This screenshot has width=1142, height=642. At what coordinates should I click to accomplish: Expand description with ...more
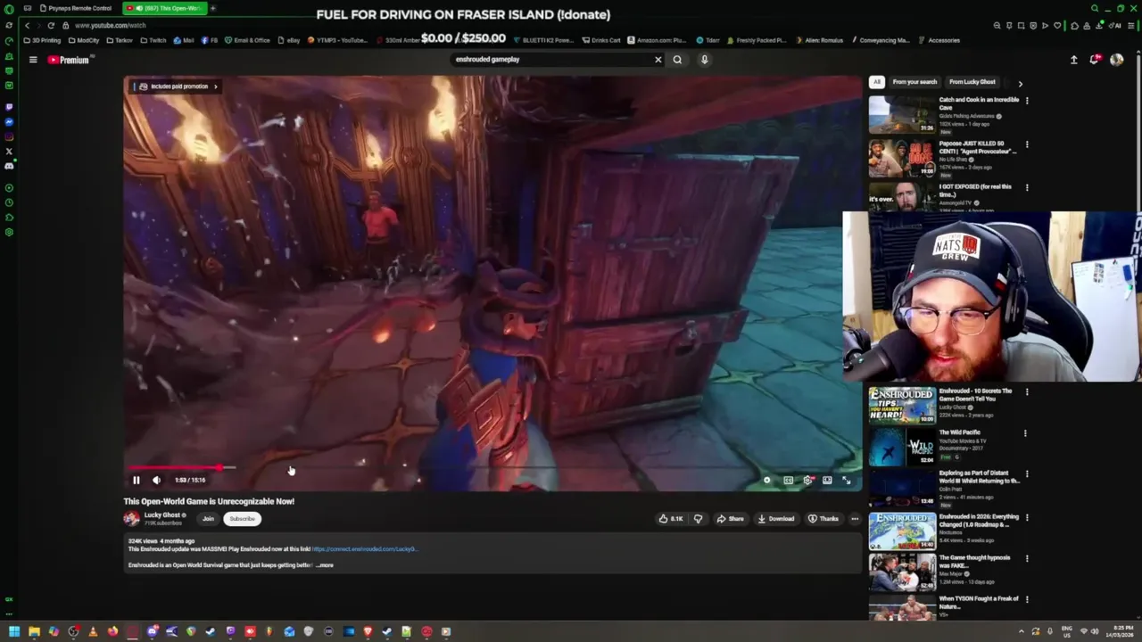324,565
